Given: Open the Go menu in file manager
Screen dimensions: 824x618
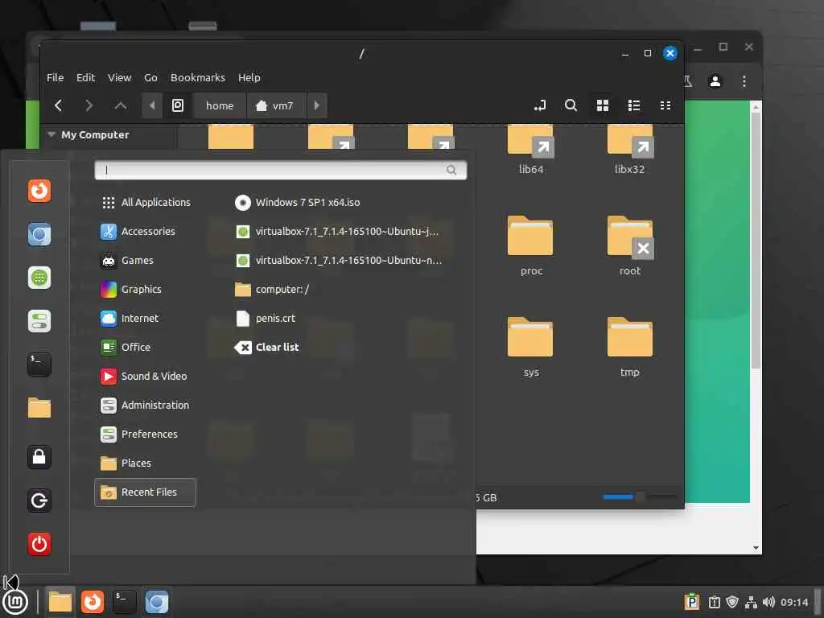Looking at the screenshot, I should pos(150,77).
